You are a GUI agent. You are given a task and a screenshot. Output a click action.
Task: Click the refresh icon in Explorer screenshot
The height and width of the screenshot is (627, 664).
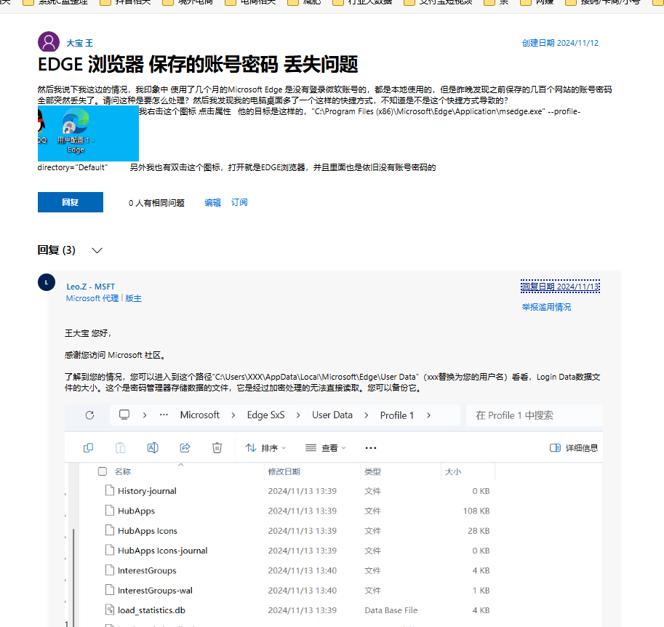point(89,415)
